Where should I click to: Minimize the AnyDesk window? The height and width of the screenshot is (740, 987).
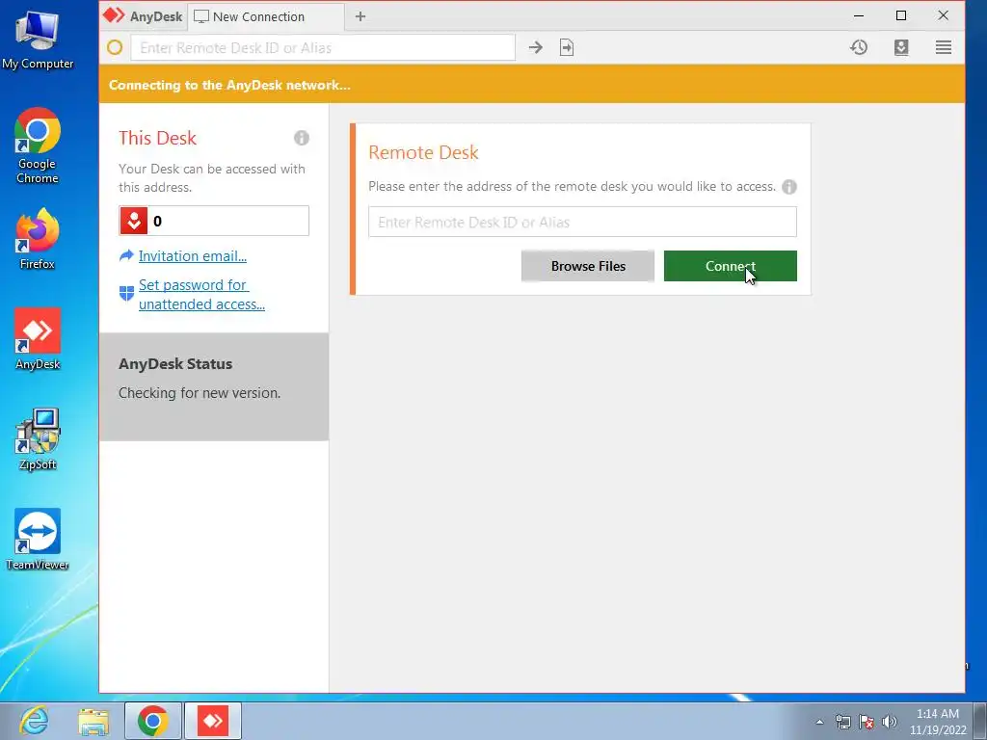click(859, 15)
